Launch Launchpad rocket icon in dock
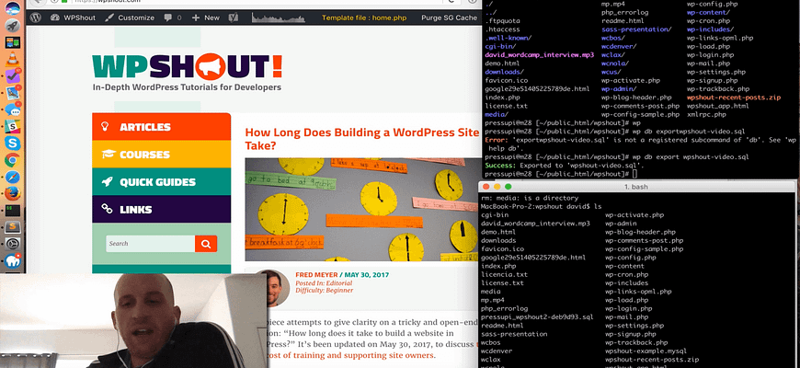This screenshot has width=800, height=368. tap(12, 26)
